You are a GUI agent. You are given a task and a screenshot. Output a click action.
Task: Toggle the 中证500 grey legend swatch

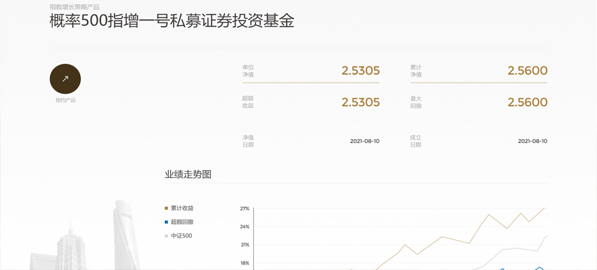[166, 236]
